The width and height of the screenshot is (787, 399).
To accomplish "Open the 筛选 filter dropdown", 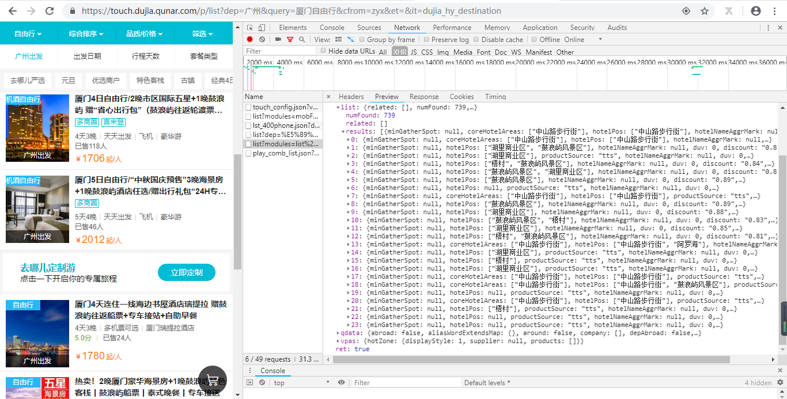I will coord(203,34).
